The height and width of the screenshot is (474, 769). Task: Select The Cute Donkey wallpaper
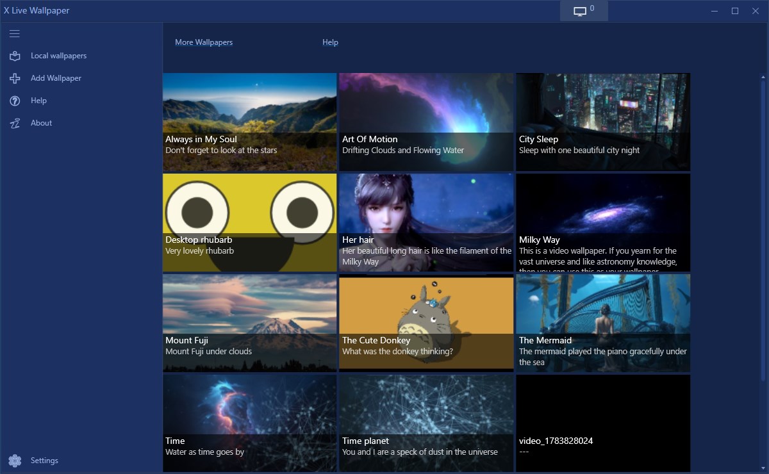[x=426, y=322]
